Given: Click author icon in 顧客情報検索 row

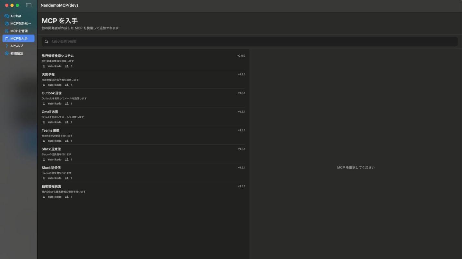Looking at the screenshot, I should pyautogui.click(x=44, y=197).
